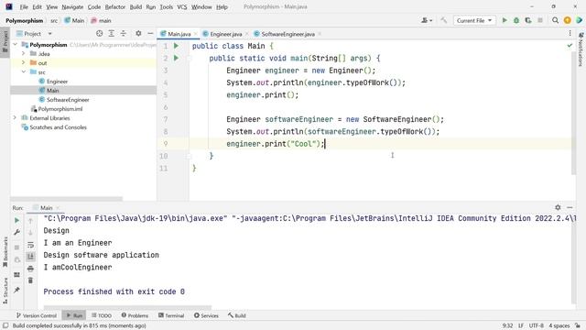This screenshot has width=586, height=330.
Task: Click the Stop icon in main toolbar
Action: pyautogui.click(x=540, y=20)
